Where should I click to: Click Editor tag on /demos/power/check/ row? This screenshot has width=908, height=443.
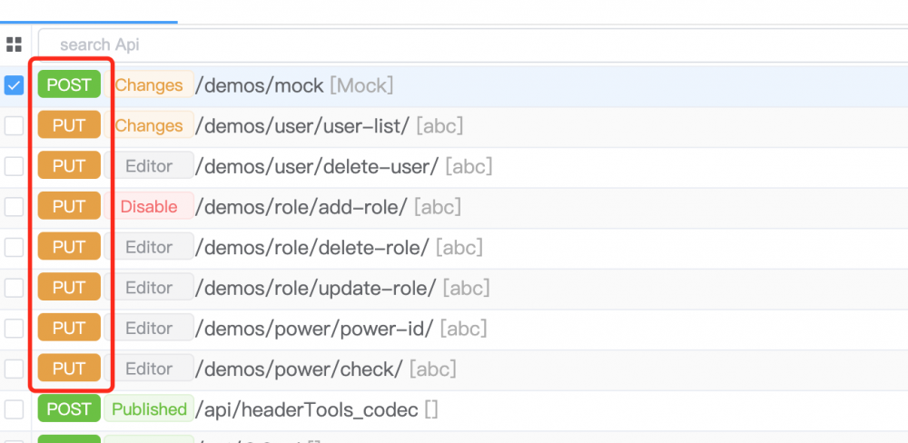click(x=149, y=369)
